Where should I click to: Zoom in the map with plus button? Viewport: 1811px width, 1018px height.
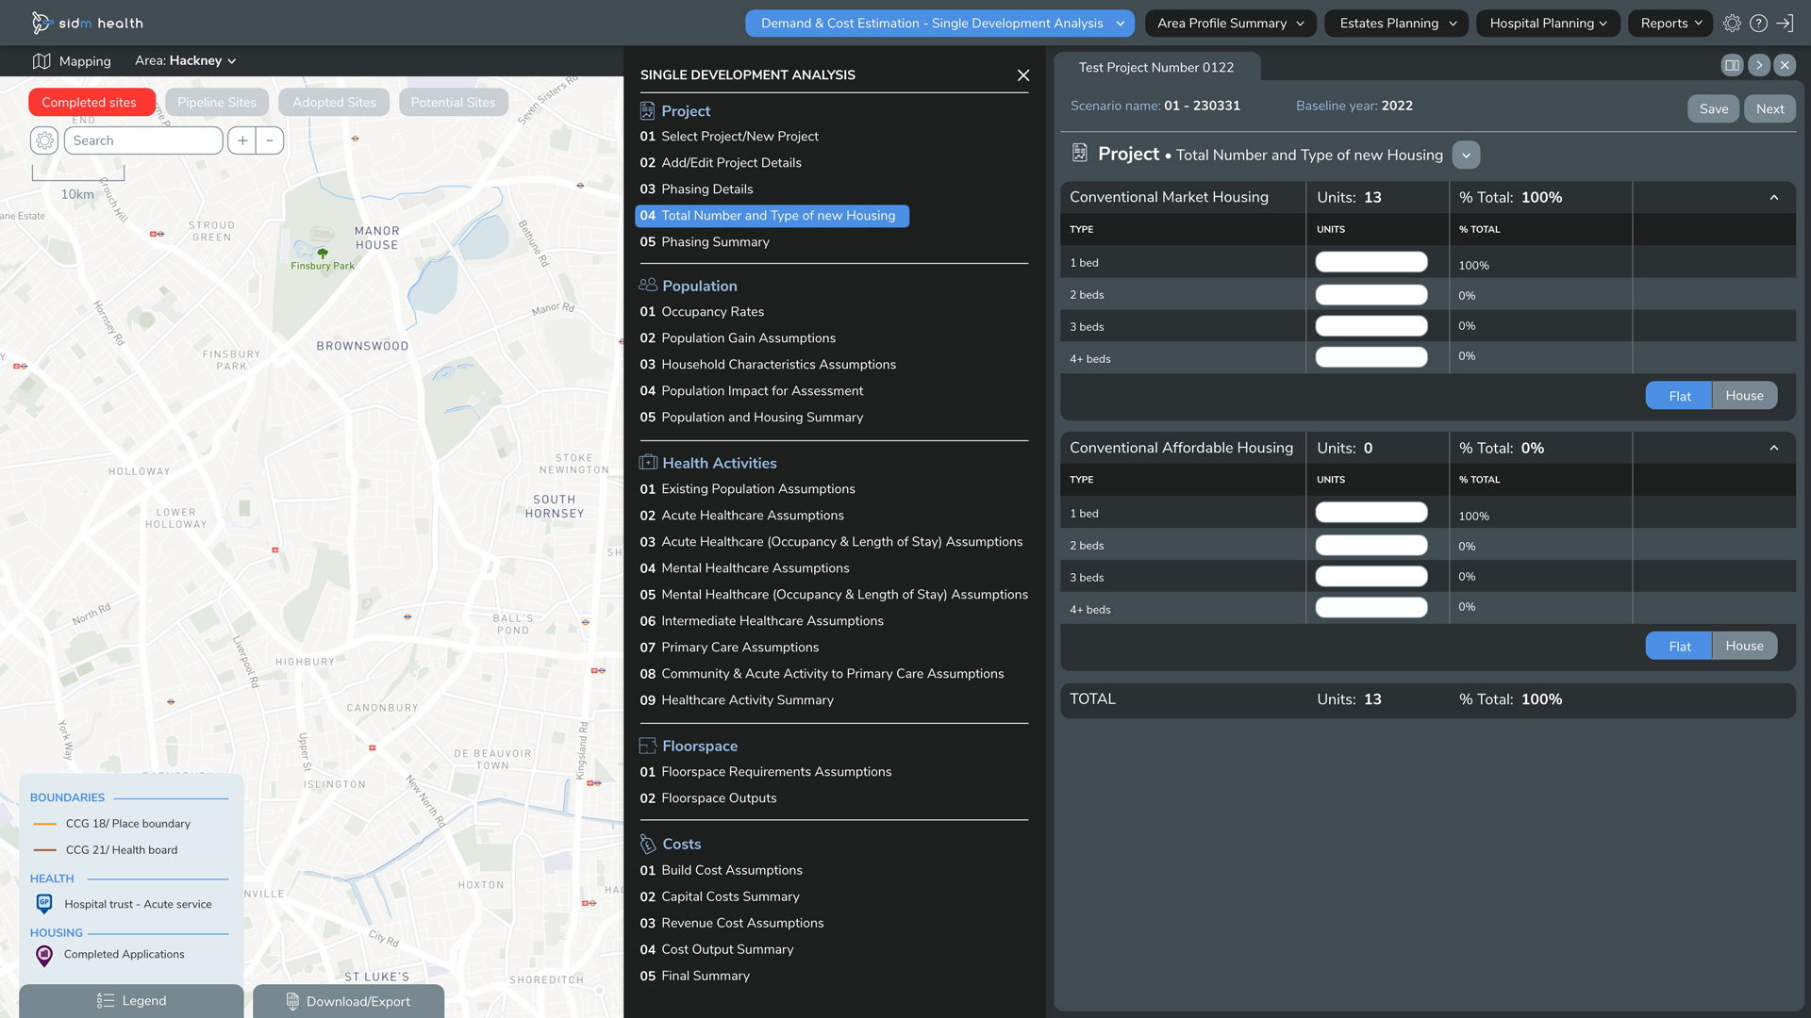pos(242,140)
